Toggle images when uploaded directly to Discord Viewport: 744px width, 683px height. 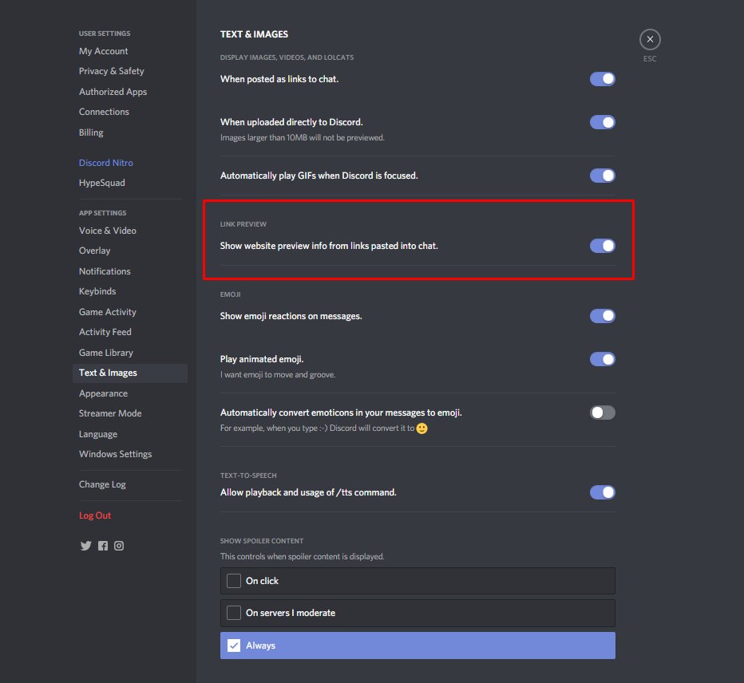click(603, 122)
